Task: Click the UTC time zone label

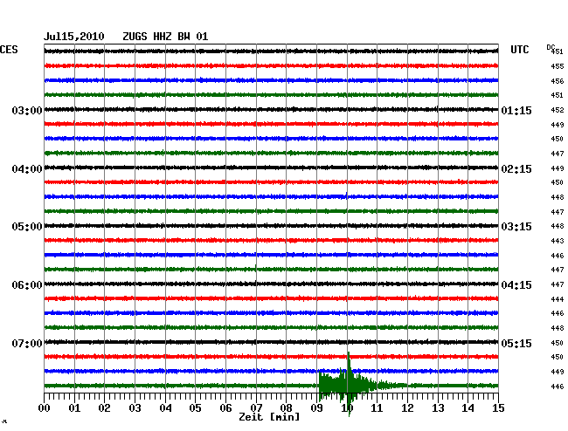Action: [x=520, y=50]
